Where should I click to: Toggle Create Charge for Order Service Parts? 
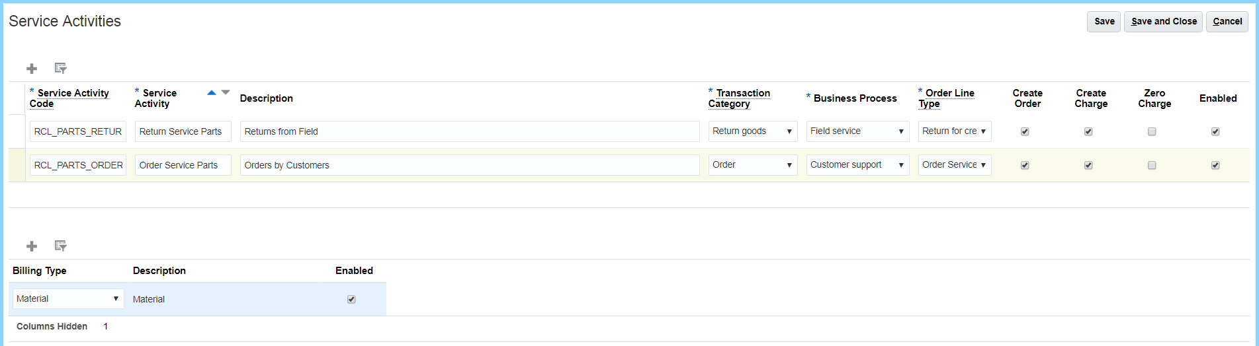click(1088, 166)
